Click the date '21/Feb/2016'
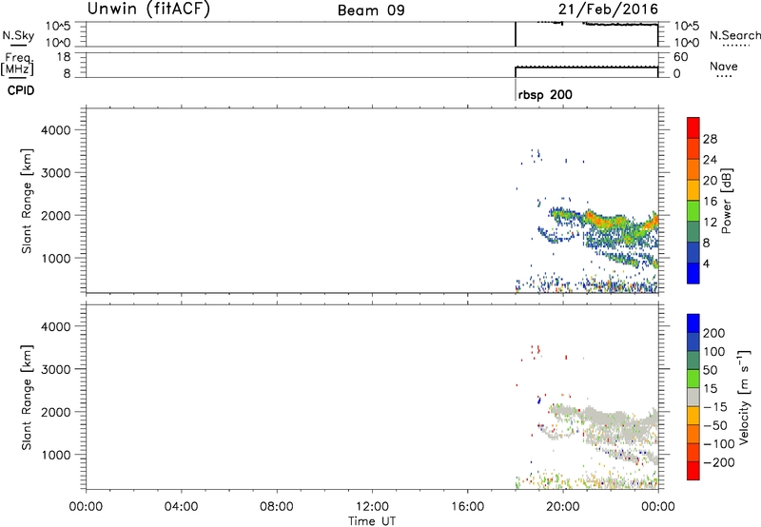The image size is (761, 527). tap(608, 10)
